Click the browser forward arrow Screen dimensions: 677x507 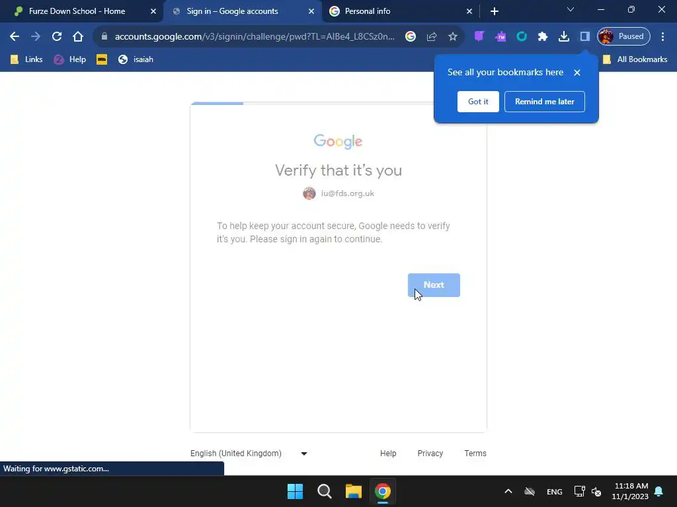[x=36, y=37]
